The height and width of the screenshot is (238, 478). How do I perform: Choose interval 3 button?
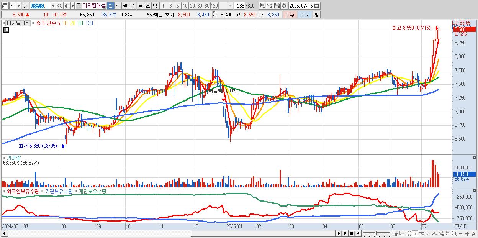tap(170, 6)
